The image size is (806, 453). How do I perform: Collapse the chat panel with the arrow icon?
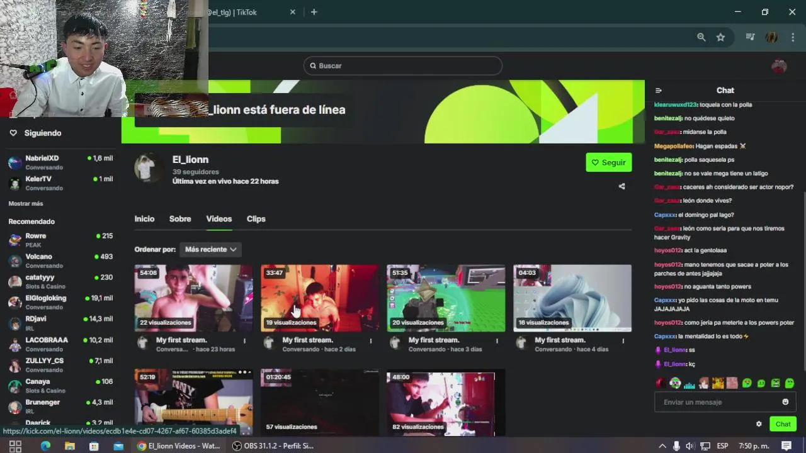(x=659, y=91)
